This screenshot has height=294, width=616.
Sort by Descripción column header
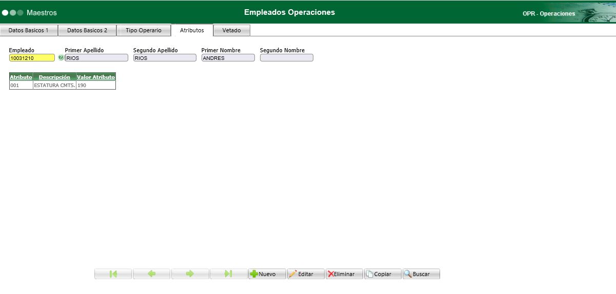(x=54, y=77)
